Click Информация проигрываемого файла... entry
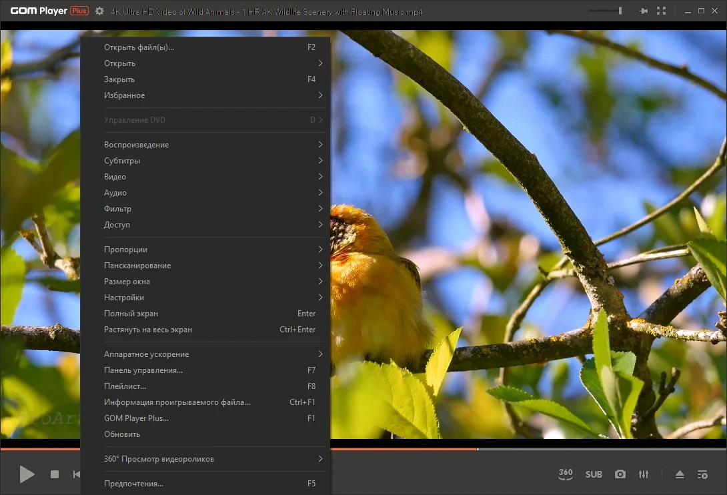 tap(205, 402)
